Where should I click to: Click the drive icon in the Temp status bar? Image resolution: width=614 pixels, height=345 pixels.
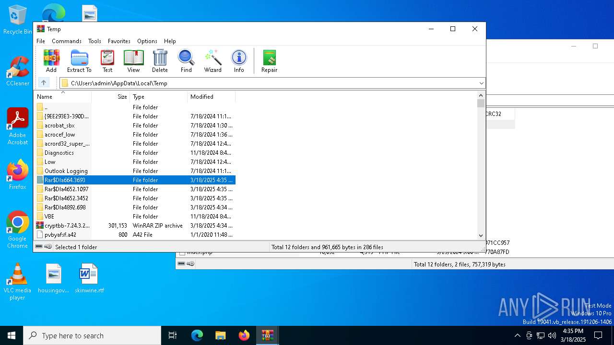click(39, 247)
